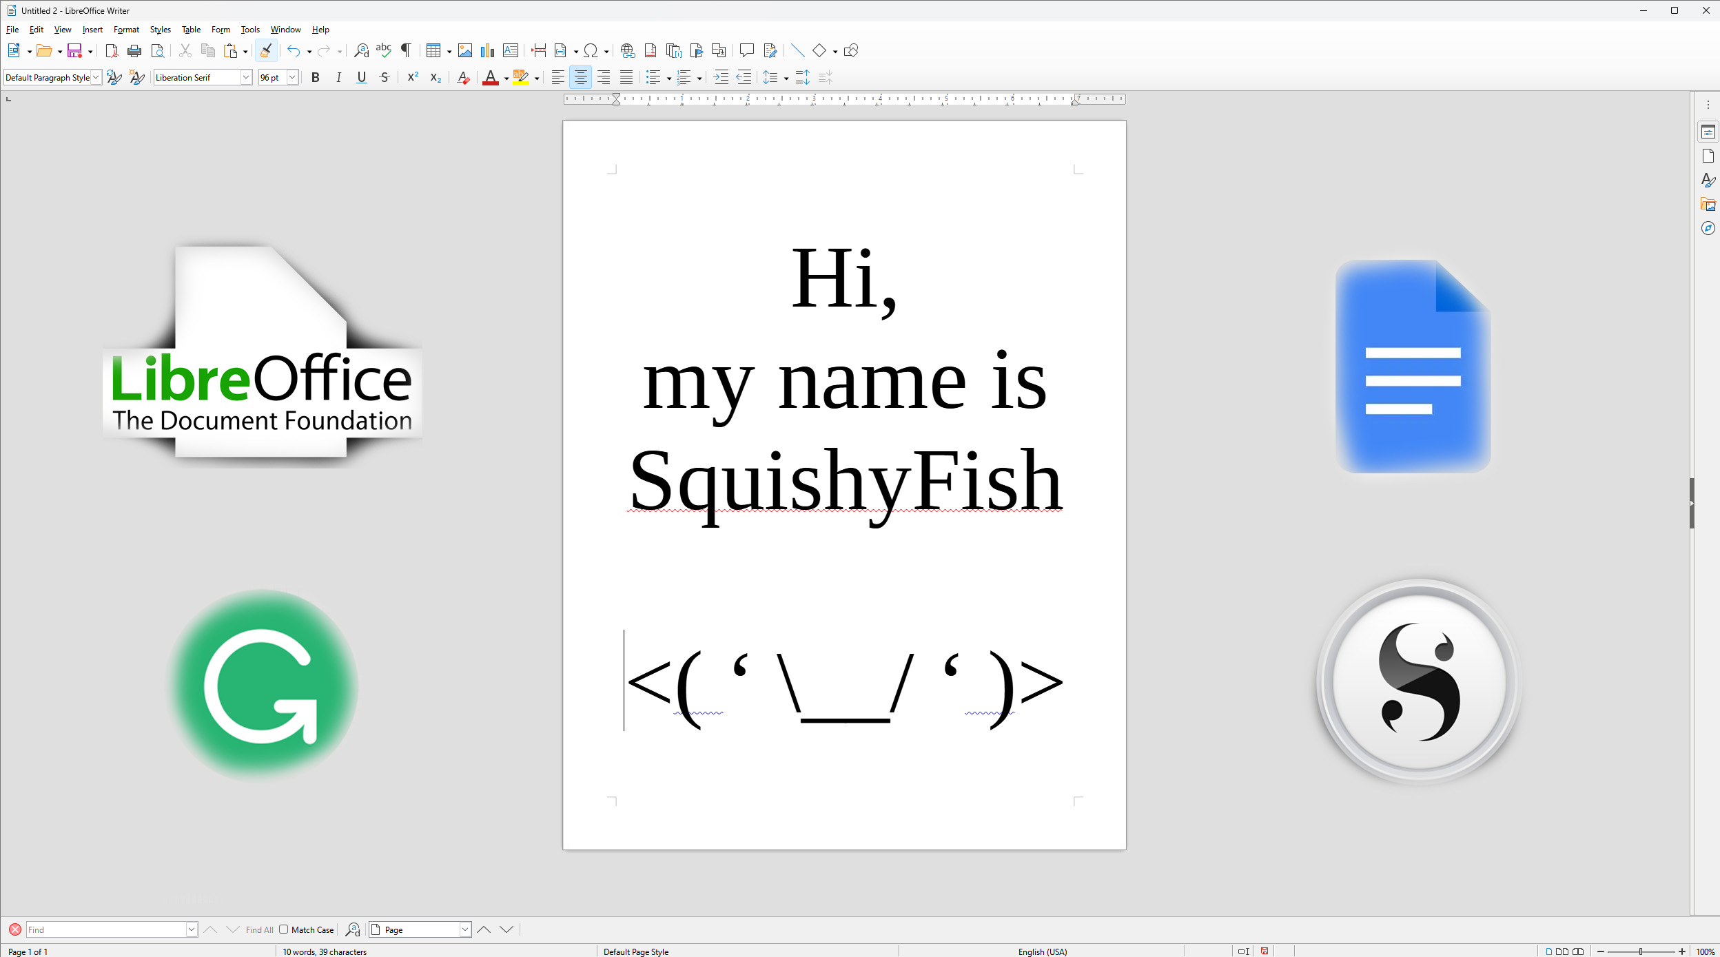This screenshot has width=1720, height=957.
Task: Click word count in status bar
Action: tap(325, 951)
